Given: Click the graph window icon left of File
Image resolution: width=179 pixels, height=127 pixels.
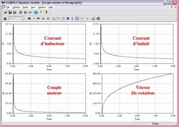Looking at the screenshot, I should point(3,7).
